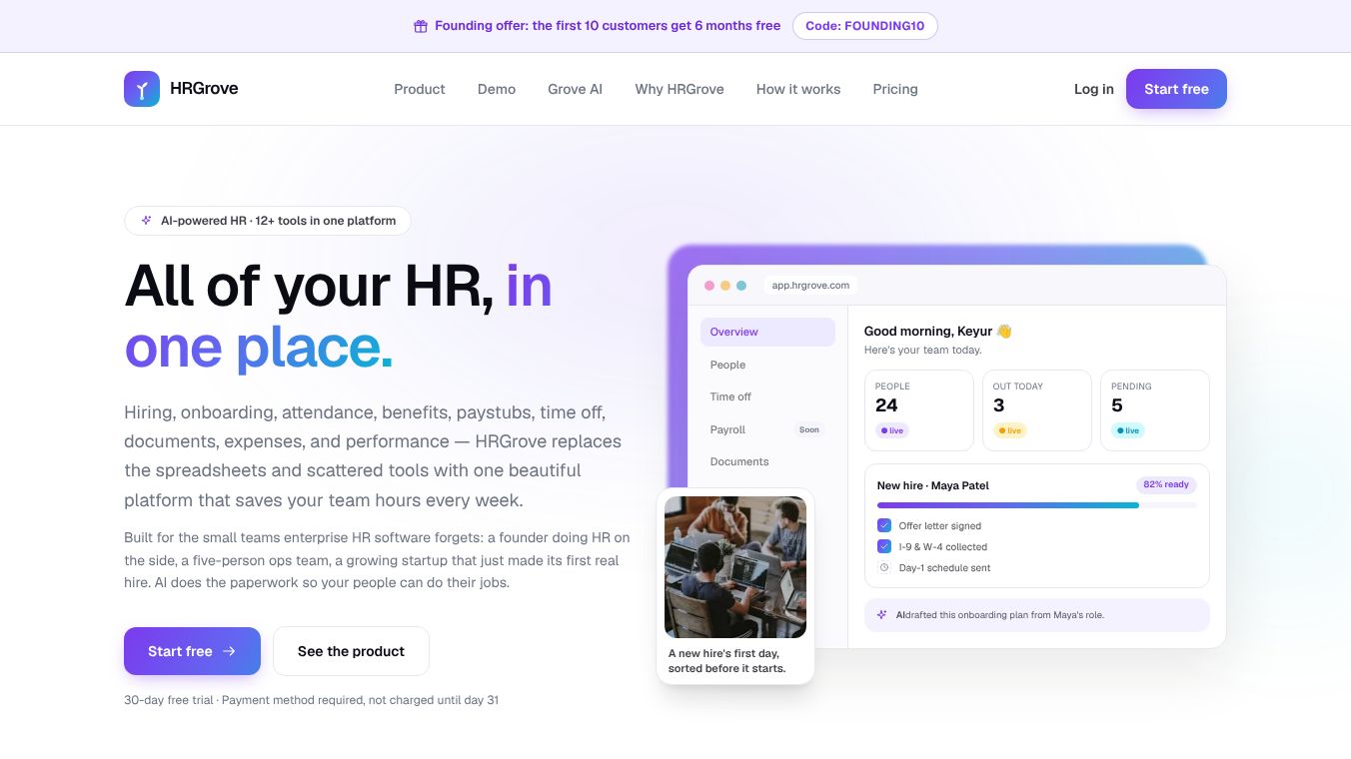Click the pink window dot in the app mockup

pyautogui.click(x=709, y=286)
